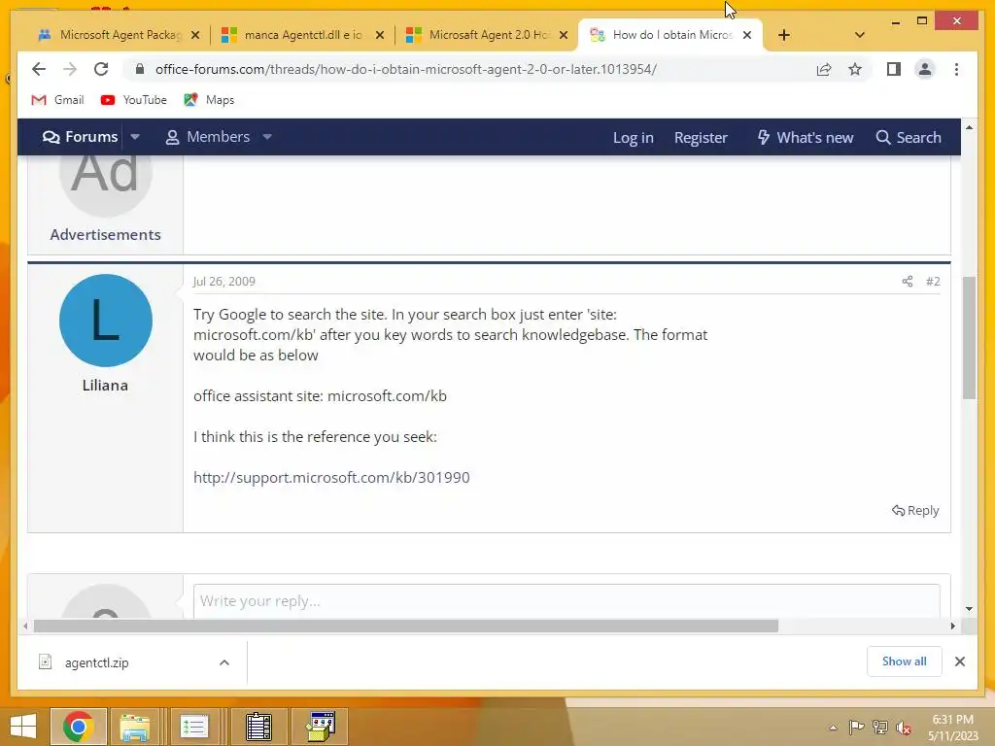Open the Action Center flag icon
Screen dimensions: 995x746
coord(856,728)
